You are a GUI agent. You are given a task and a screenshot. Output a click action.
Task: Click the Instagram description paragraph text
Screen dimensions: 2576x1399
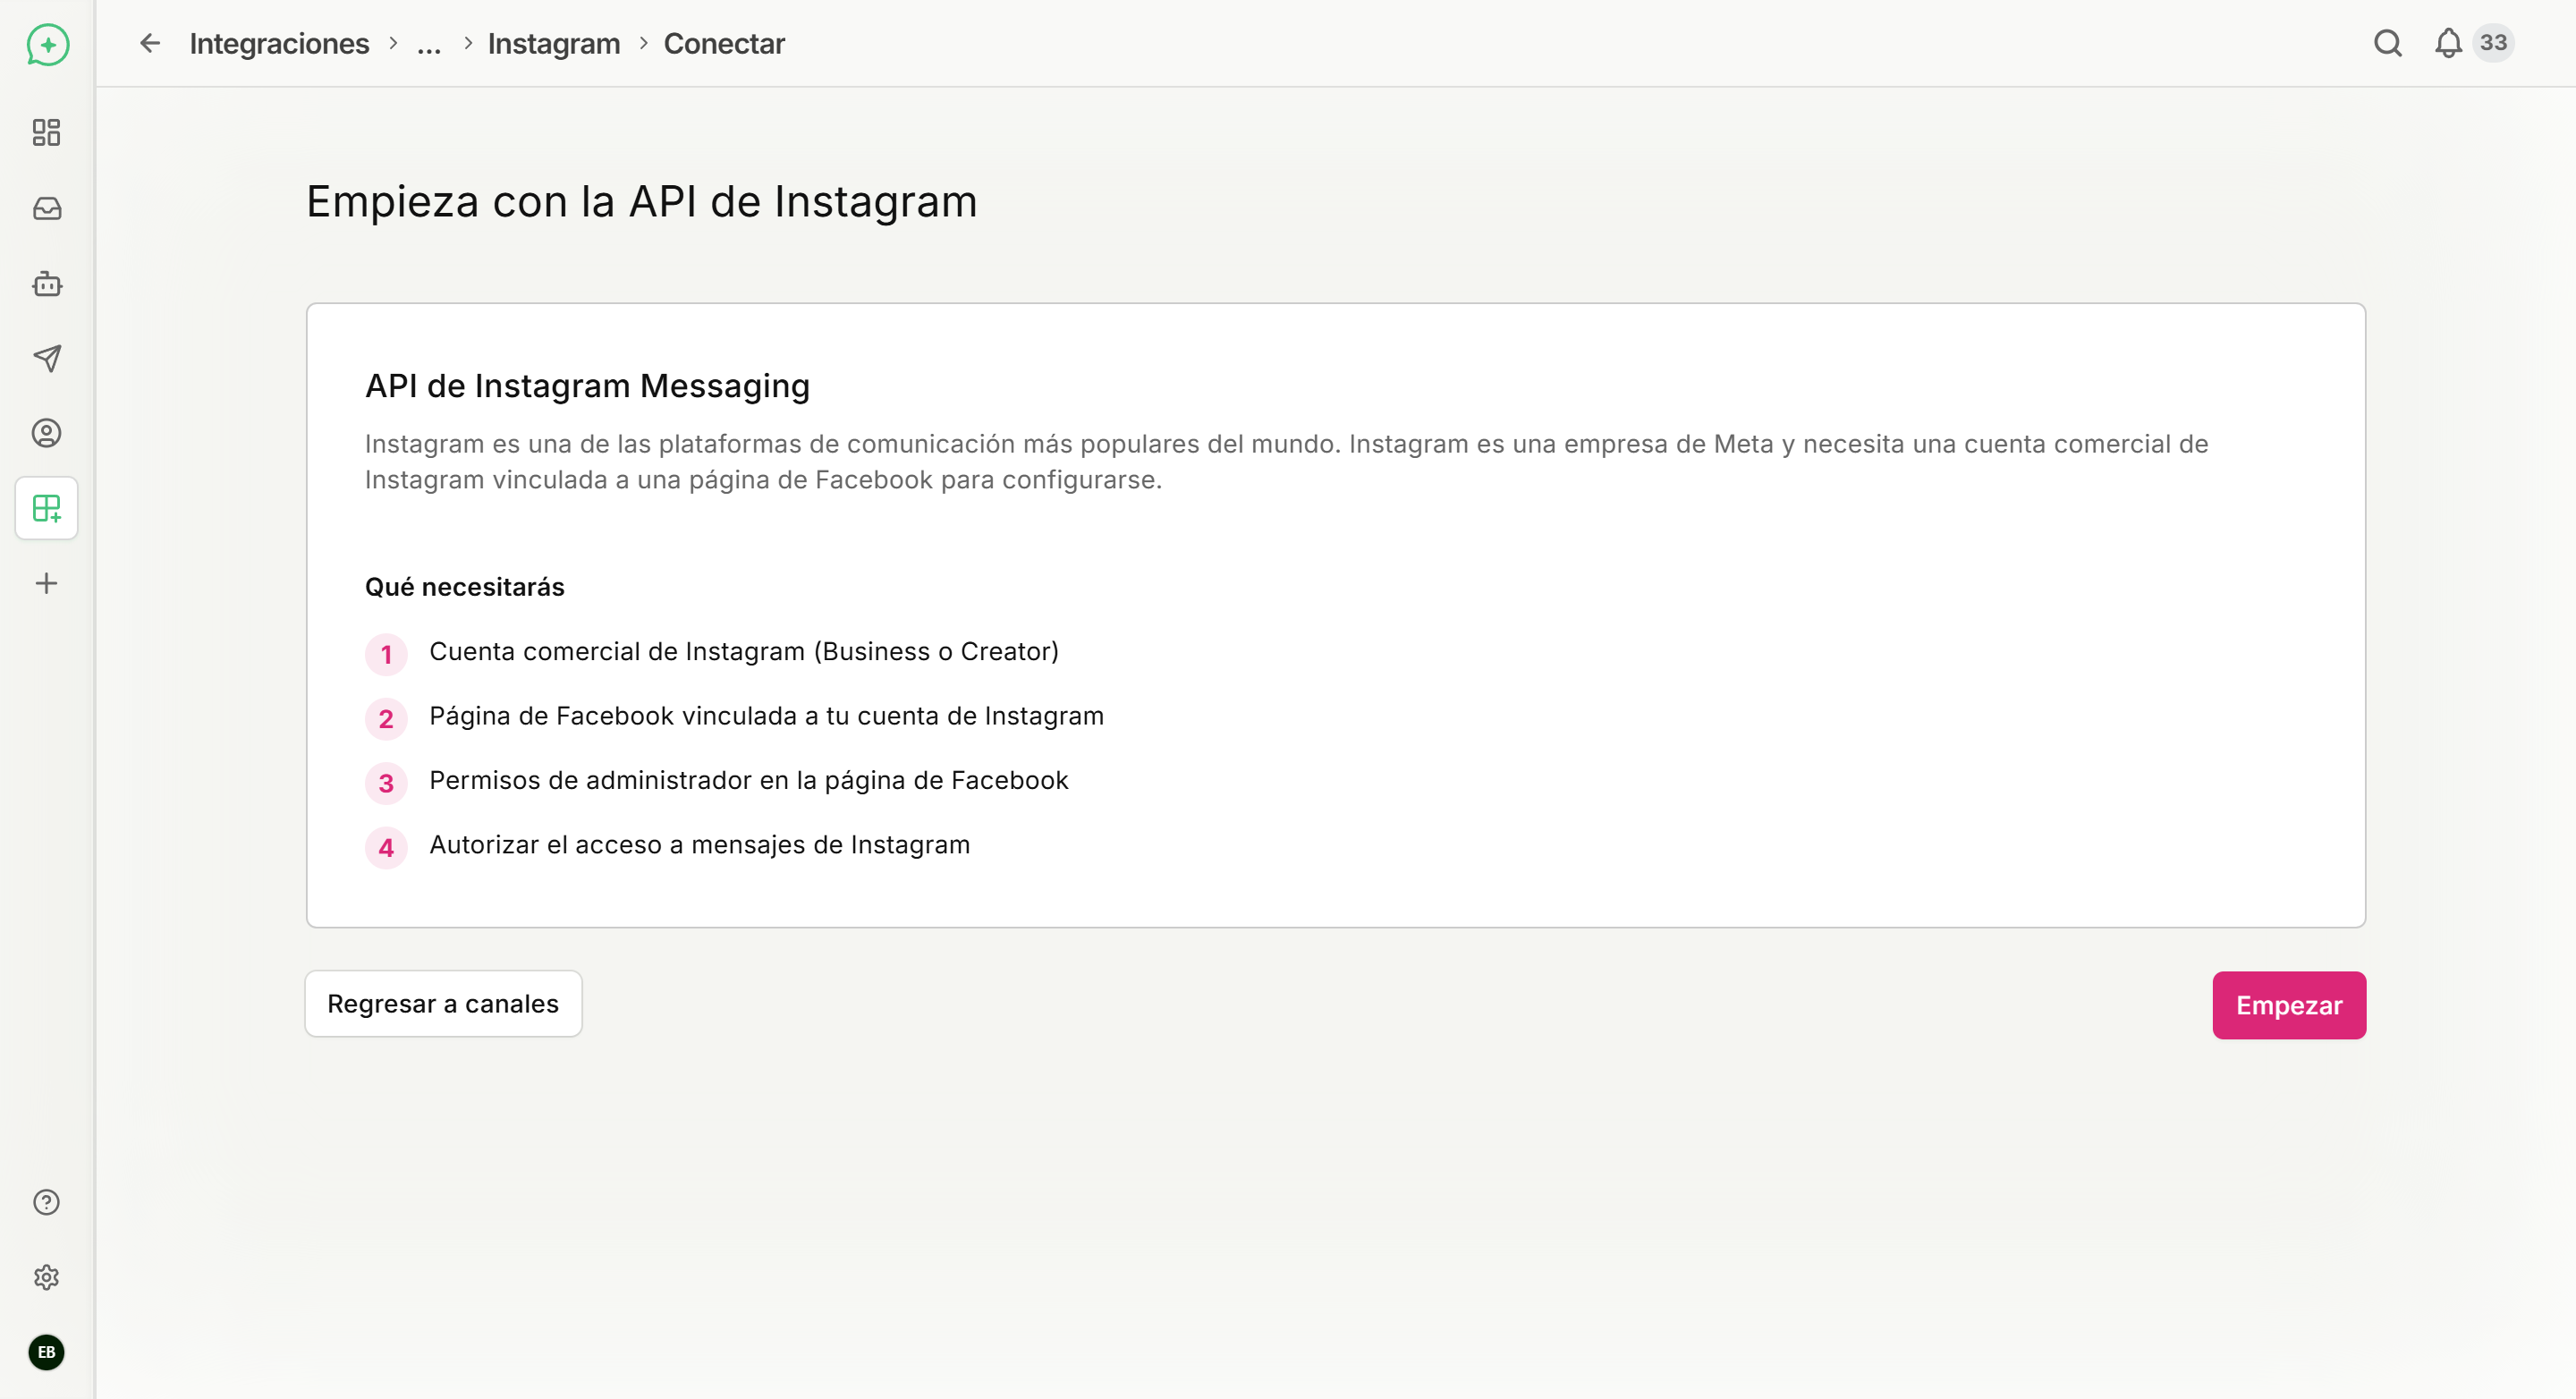point(1286,462)
